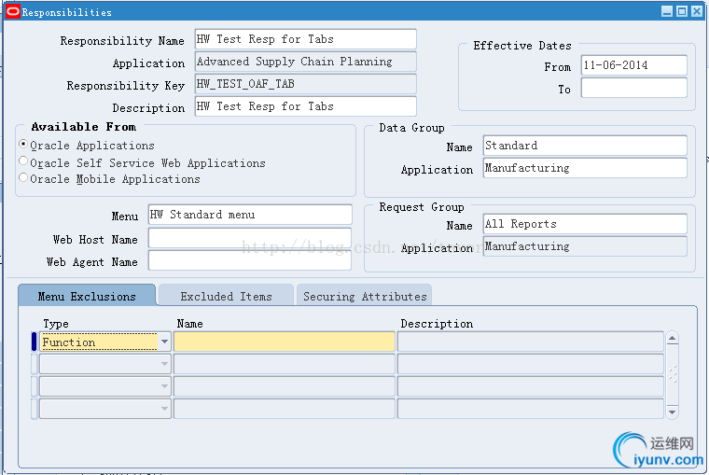Select the third row record indicator
This screenshot has width=709, height=475.
[34, 386]
